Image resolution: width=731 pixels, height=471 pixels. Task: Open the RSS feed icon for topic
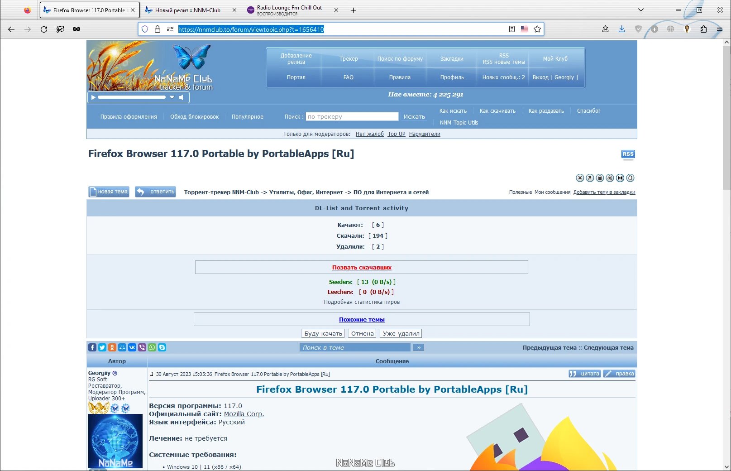pos(628,154)
